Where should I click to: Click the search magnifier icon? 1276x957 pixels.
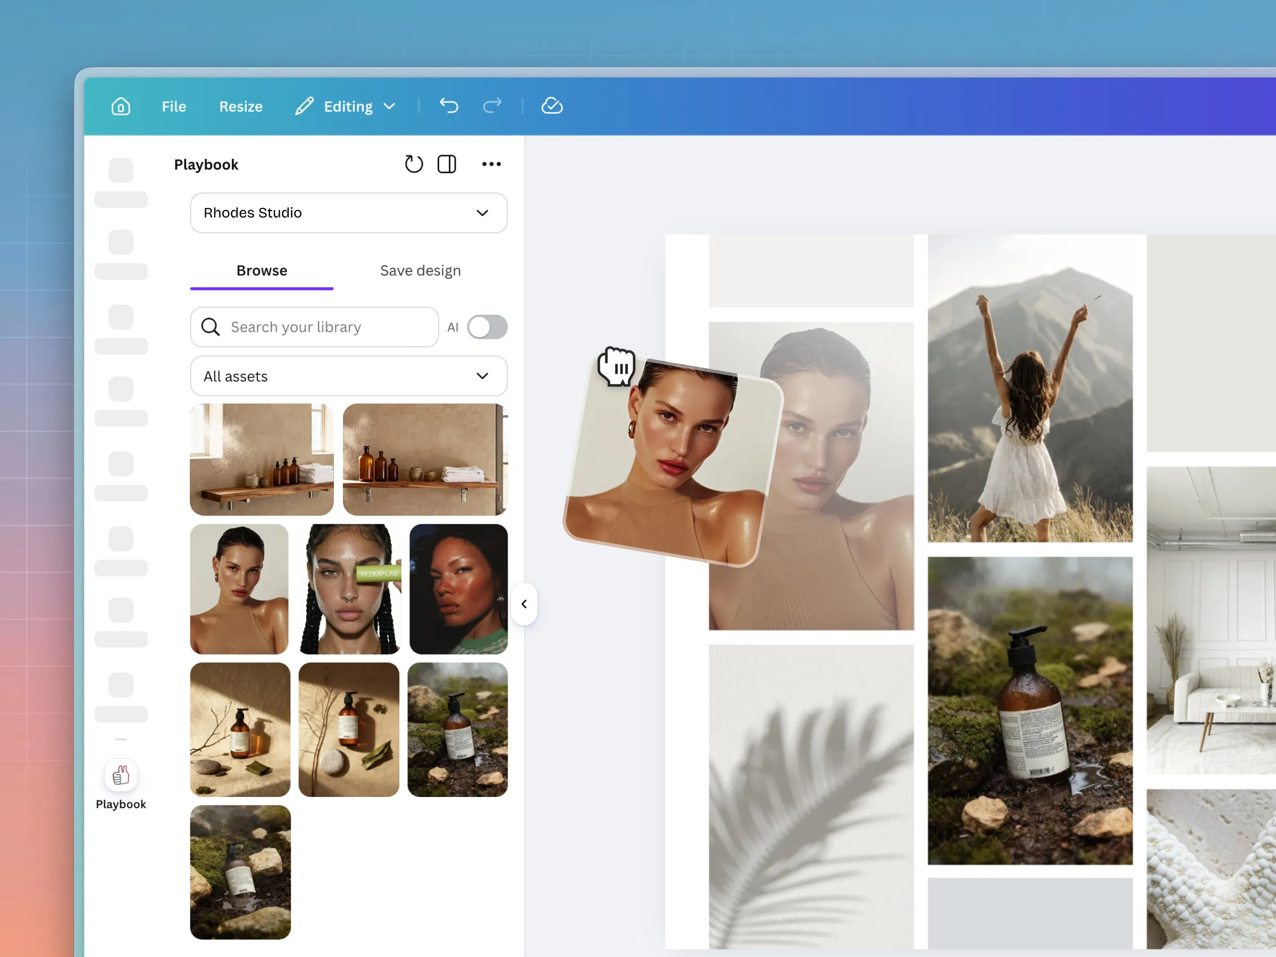point(211,327)
